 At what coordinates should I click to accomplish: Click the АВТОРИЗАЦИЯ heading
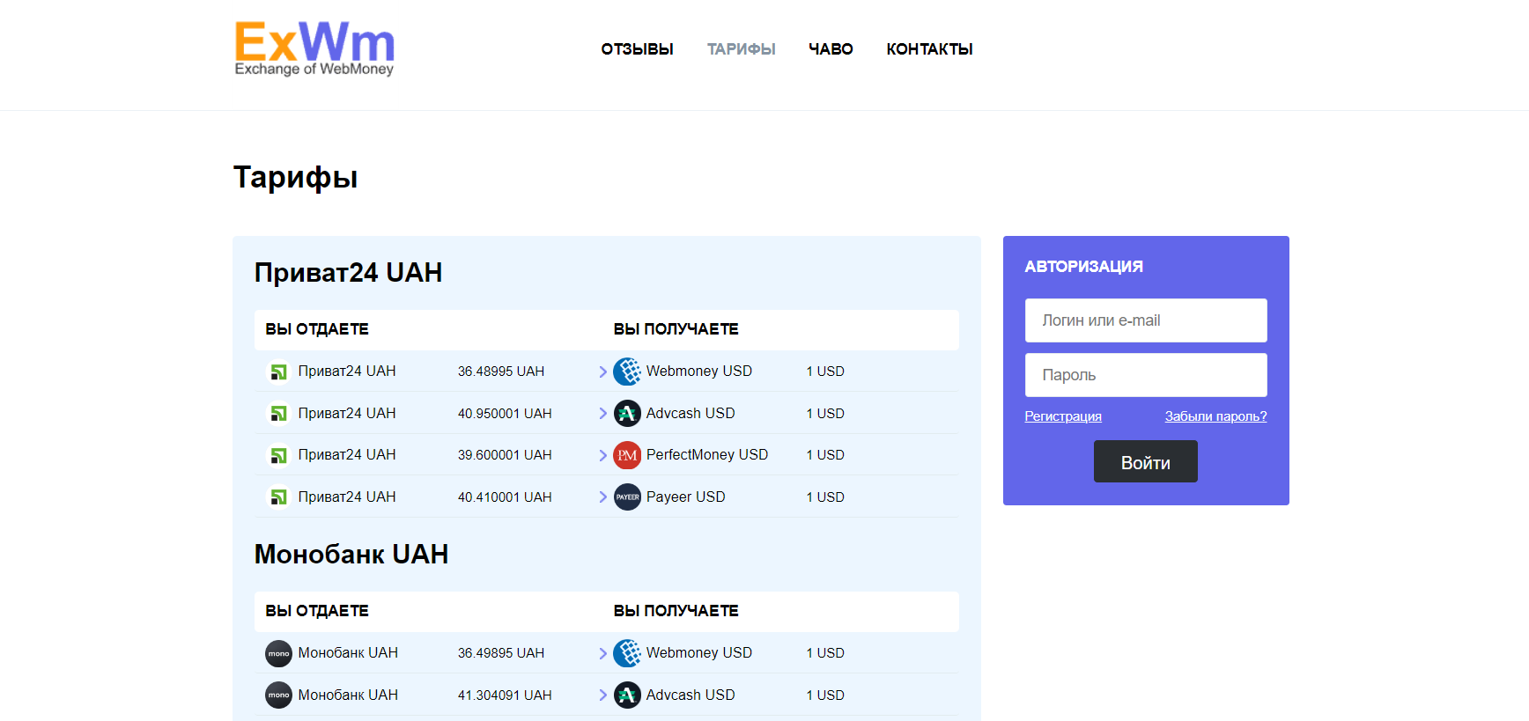[1083, 267]
